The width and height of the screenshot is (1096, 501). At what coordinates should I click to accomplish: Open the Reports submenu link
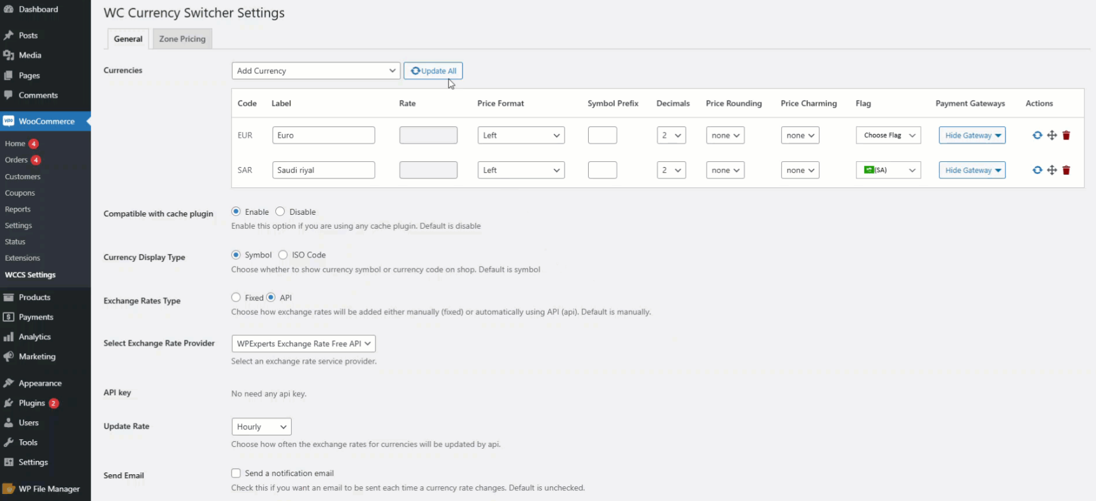[18, 209]
